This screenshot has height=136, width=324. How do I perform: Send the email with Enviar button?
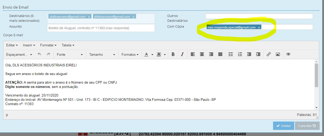[x=283, y=126]
